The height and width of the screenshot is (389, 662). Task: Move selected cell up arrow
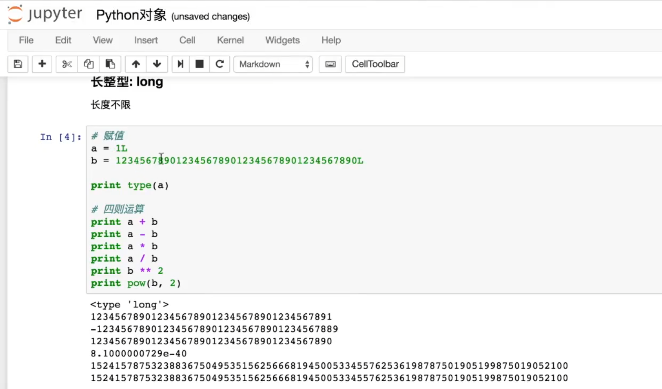click(x=136, y=64)
